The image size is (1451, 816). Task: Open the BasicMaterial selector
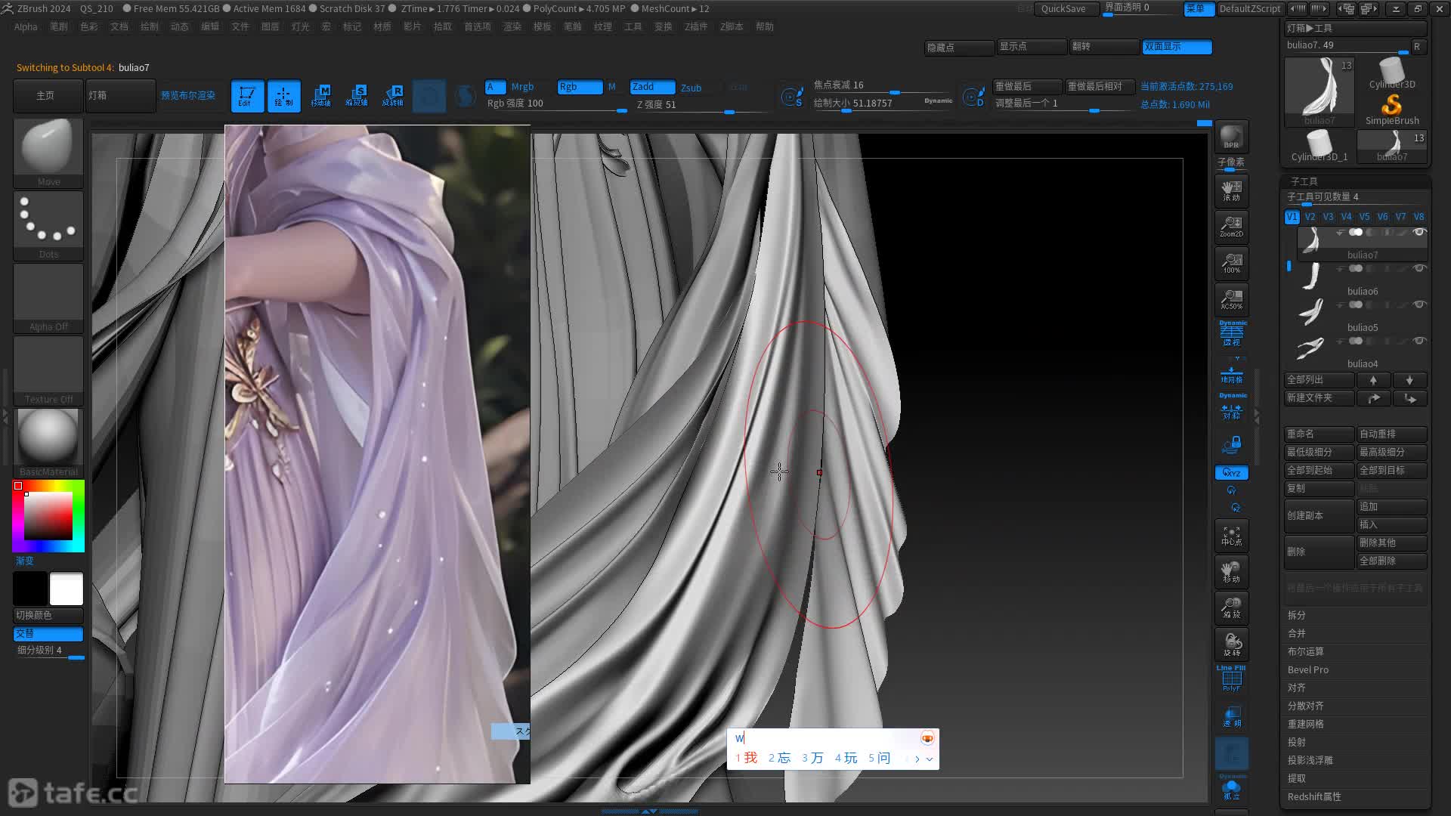point(48,444)
